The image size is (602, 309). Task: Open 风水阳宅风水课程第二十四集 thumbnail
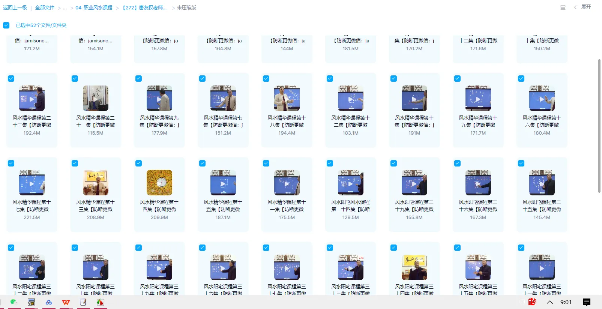coord(351,183)
